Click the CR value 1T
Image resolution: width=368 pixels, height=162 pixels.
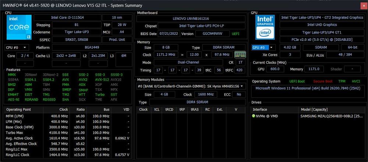(240, 62)
